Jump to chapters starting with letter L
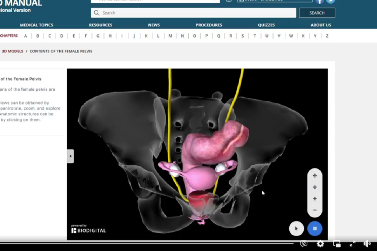377x251 pixels. (158, 36)
